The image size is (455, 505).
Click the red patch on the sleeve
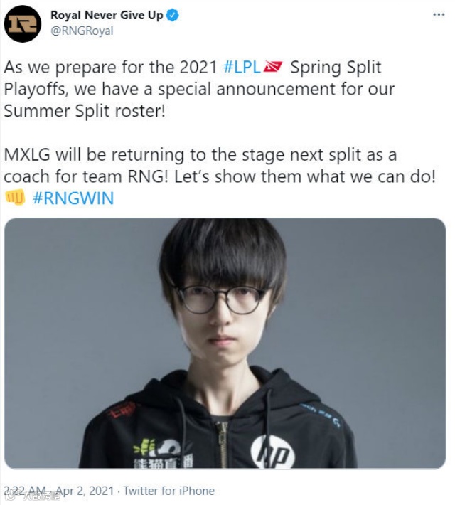tap(122, 410)
